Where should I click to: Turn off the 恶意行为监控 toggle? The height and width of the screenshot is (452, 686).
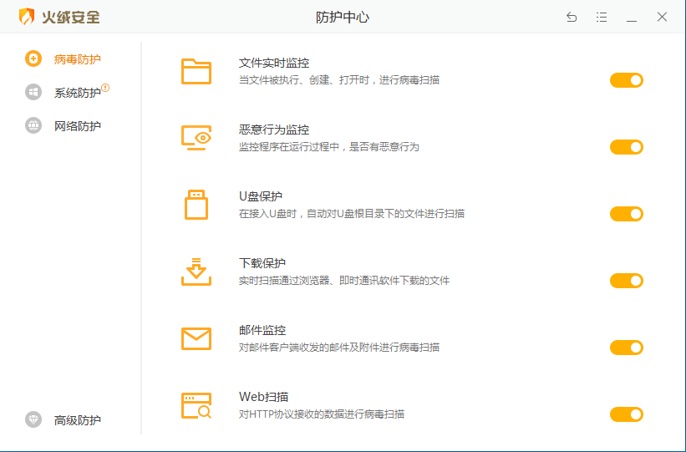(626, 147)
